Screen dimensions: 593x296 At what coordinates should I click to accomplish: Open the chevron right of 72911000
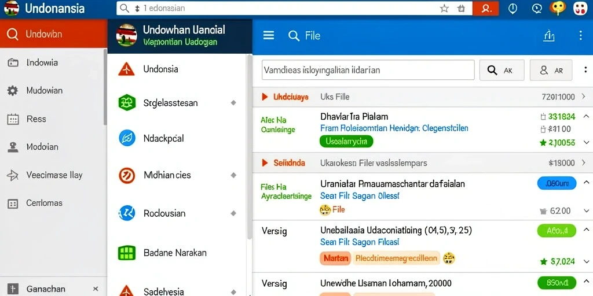[584, 97]
